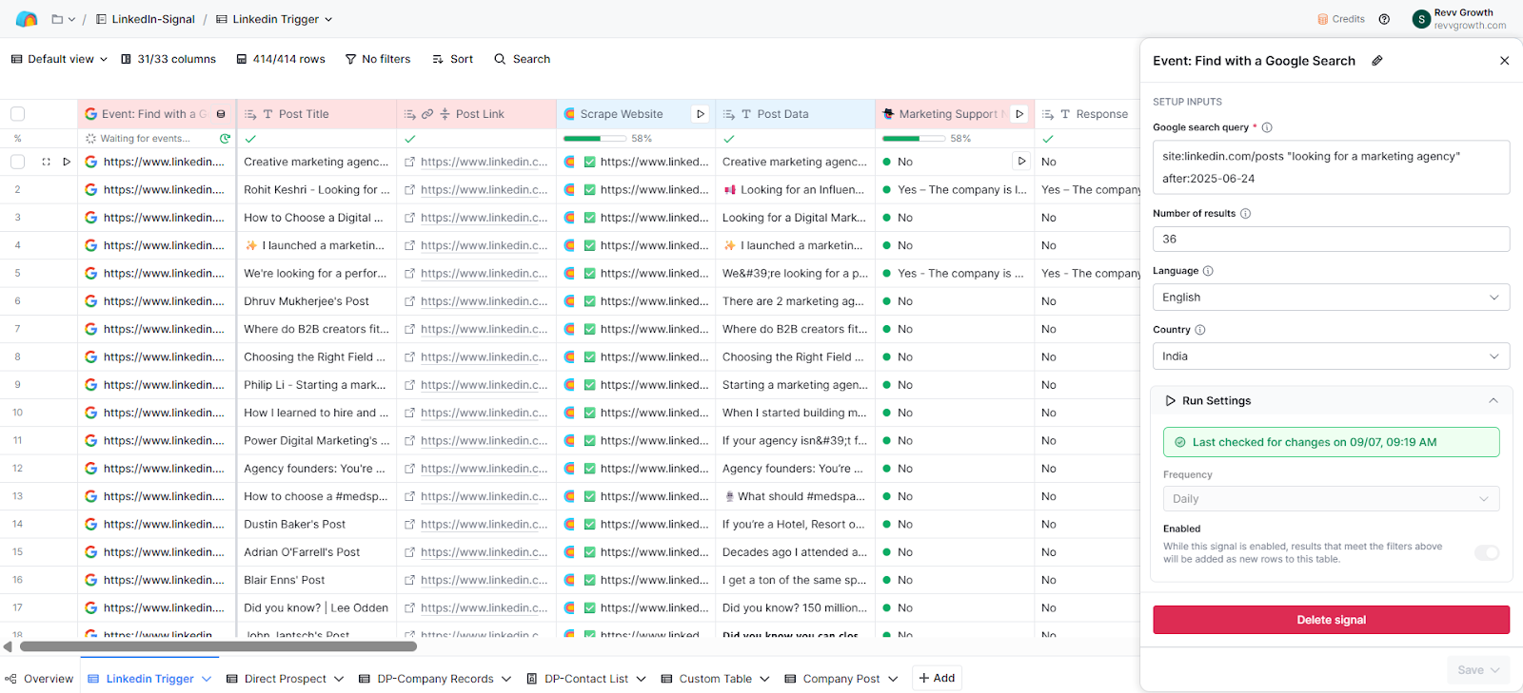Image resolution: width=1523 pixels, height=693 pixels.
Task: Open the No filters option
Action: 378,59
